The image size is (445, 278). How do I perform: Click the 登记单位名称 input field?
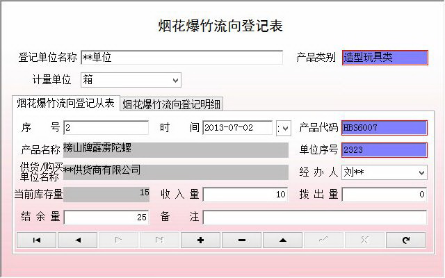coord(182,58)
